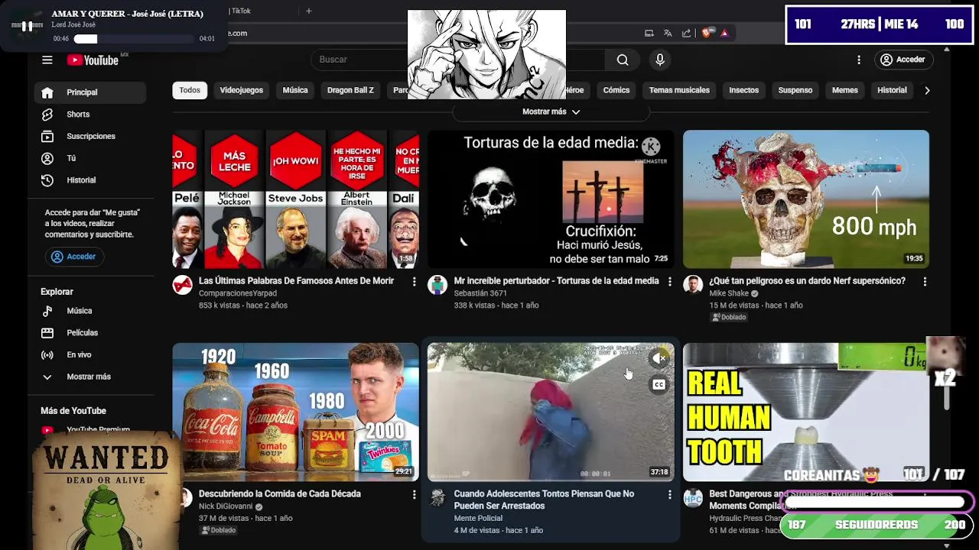Open the Coca-Cola 1920 food decades thumbnail
This screenshot has height=550, width=979.
296,412
